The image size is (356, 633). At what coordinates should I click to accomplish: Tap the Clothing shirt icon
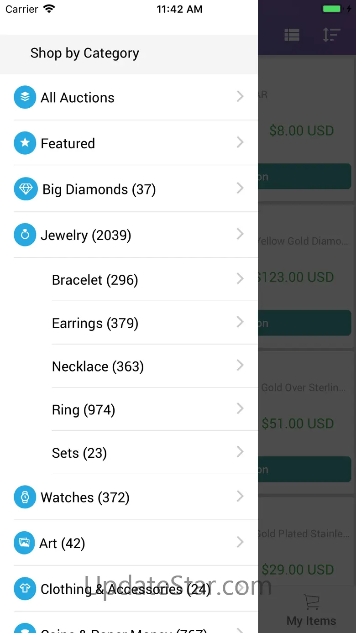(25, 589)
